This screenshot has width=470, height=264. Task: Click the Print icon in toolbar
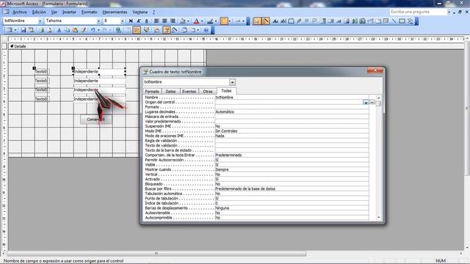coord(41,30)
